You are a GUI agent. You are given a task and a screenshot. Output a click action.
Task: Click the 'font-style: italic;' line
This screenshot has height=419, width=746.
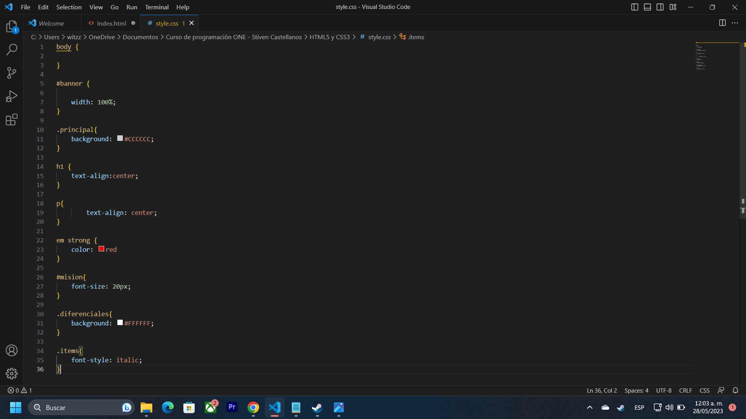pos(106,360)
